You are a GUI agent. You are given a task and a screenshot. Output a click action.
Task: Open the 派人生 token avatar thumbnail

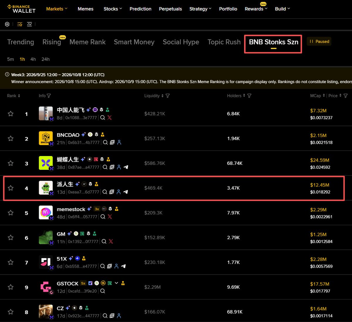(x=46, y=188)
